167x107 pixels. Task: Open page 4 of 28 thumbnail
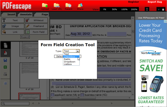pyautogui.click(x=30, y=75)
